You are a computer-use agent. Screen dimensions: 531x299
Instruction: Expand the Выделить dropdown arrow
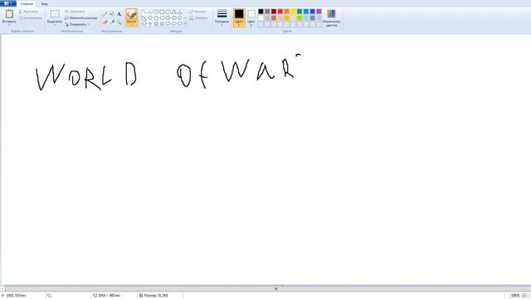pyautogui.click(x=55, y=25)
